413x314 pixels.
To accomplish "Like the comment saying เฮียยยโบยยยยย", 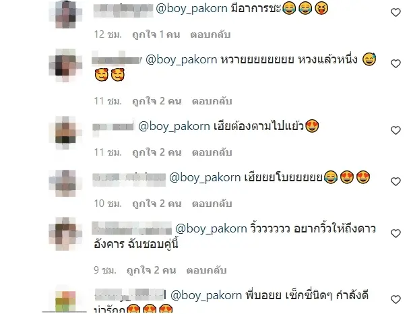I will point(395,181).
